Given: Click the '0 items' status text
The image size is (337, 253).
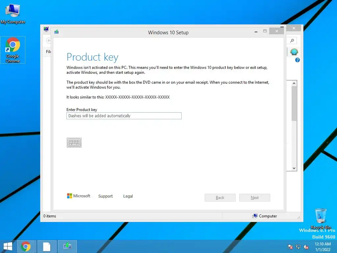Looking at the screenshot, I should 50,216.
